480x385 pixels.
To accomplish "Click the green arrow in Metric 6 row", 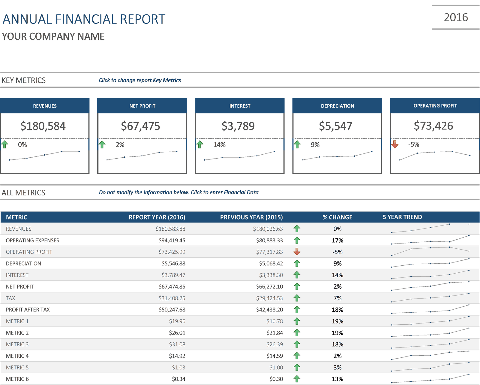I will point(297,379).
